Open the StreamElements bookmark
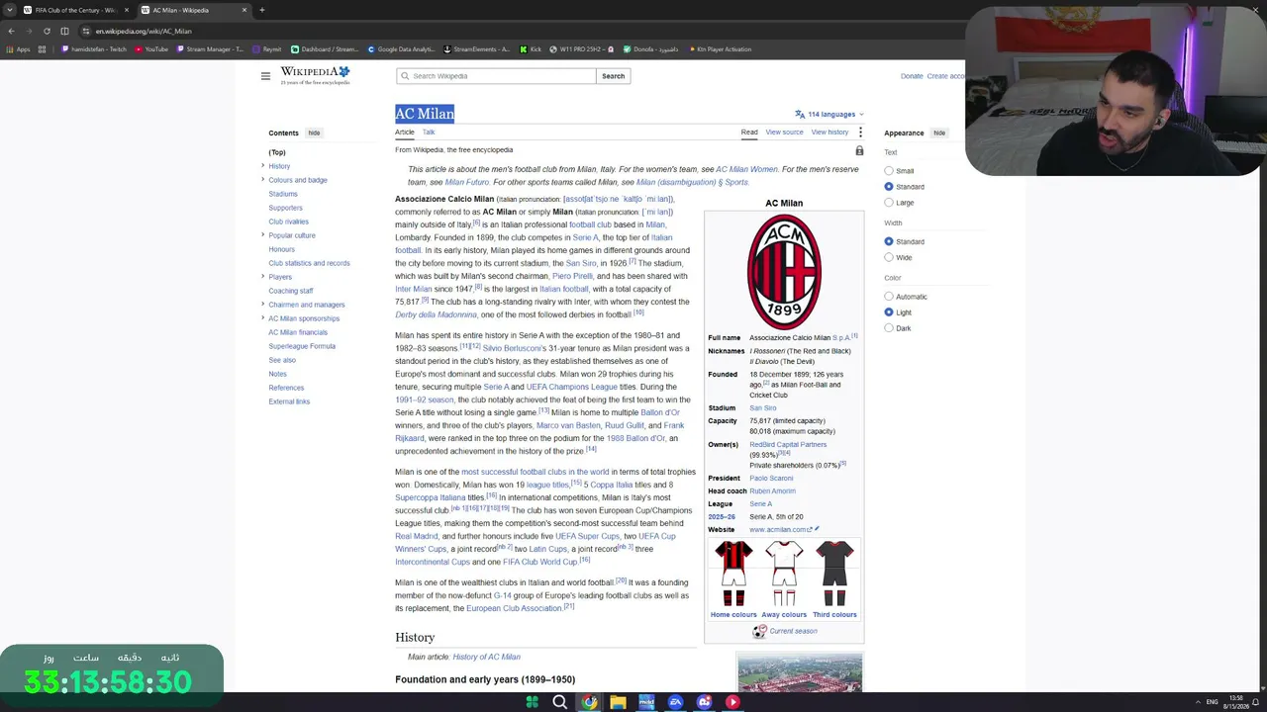Image resolution: width=1267 pixels, height=712 pixels. pos(477,49)
